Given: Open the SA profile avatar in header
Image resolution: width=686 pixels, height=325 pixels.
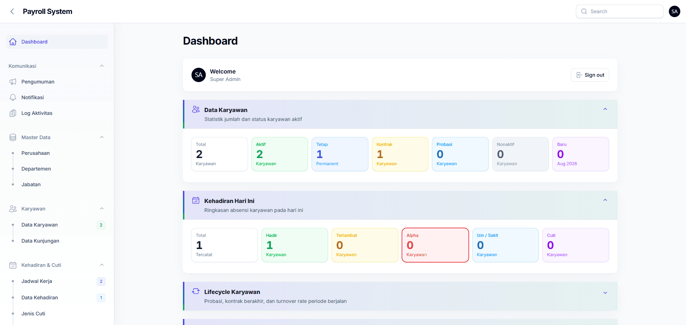Looking at the screenshot, I should [675, 11].
